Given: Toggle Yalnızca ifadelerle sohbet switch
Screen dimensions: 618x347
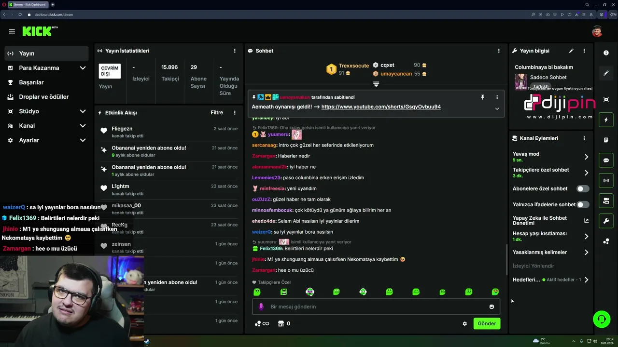Looking at the screenshot, I should pos(583,205).
